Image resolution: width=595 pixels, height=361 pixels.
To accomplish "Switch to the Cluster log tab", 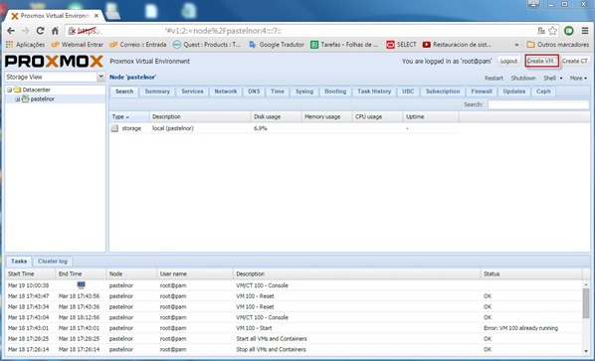I will pyautogui.click(x=53, y=262).
